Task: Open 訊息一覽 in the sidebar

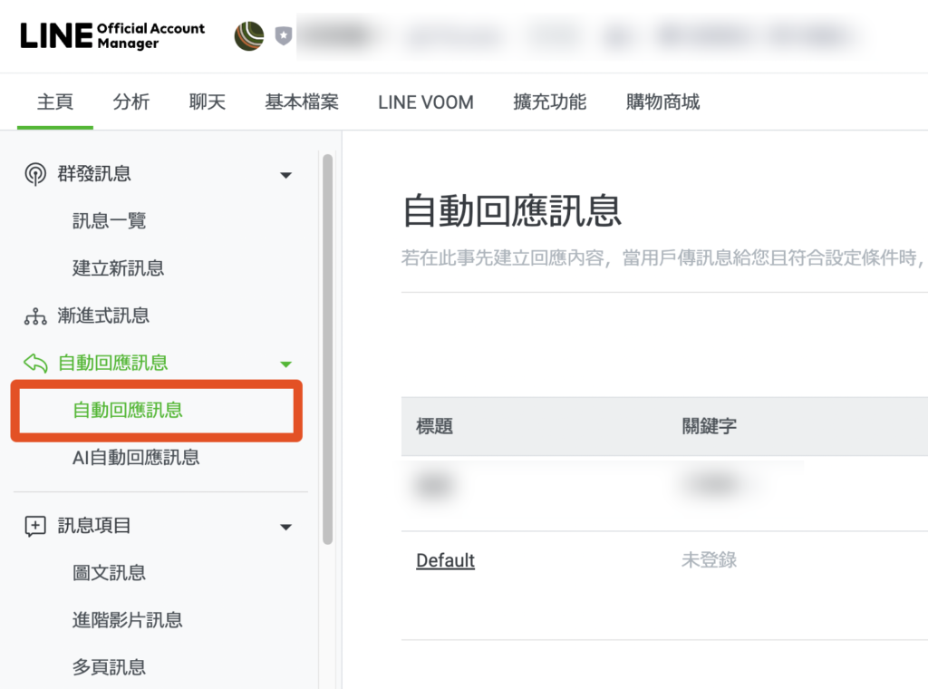Action: coord(110,221)
